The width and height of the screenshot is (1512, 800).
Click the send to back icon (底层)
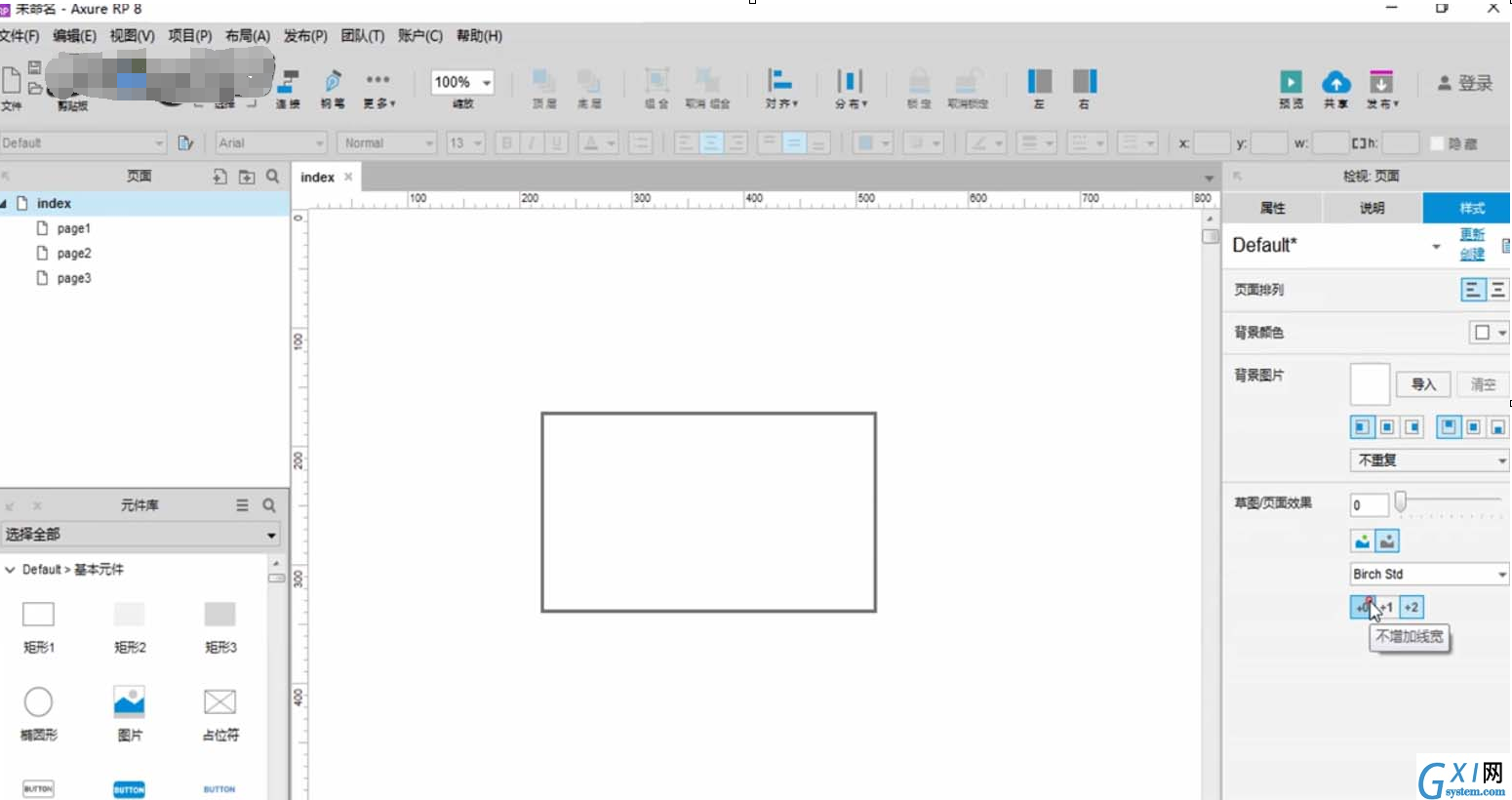click(588, 81)
